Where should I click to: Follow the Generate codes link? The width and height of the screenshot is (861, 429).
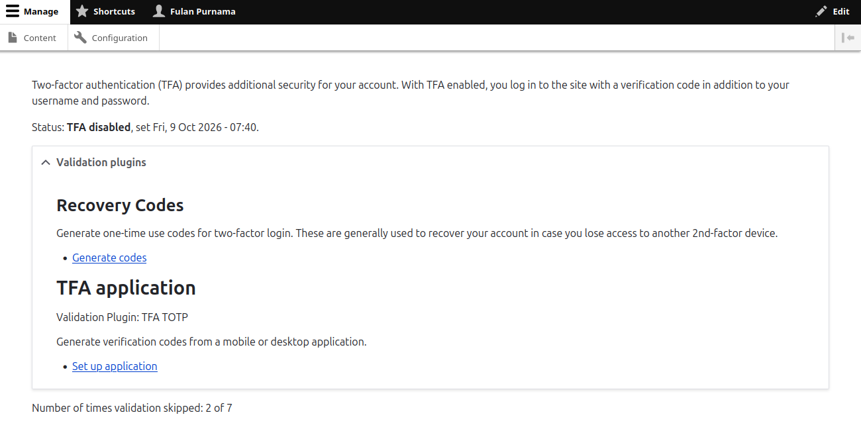(109, 258)
